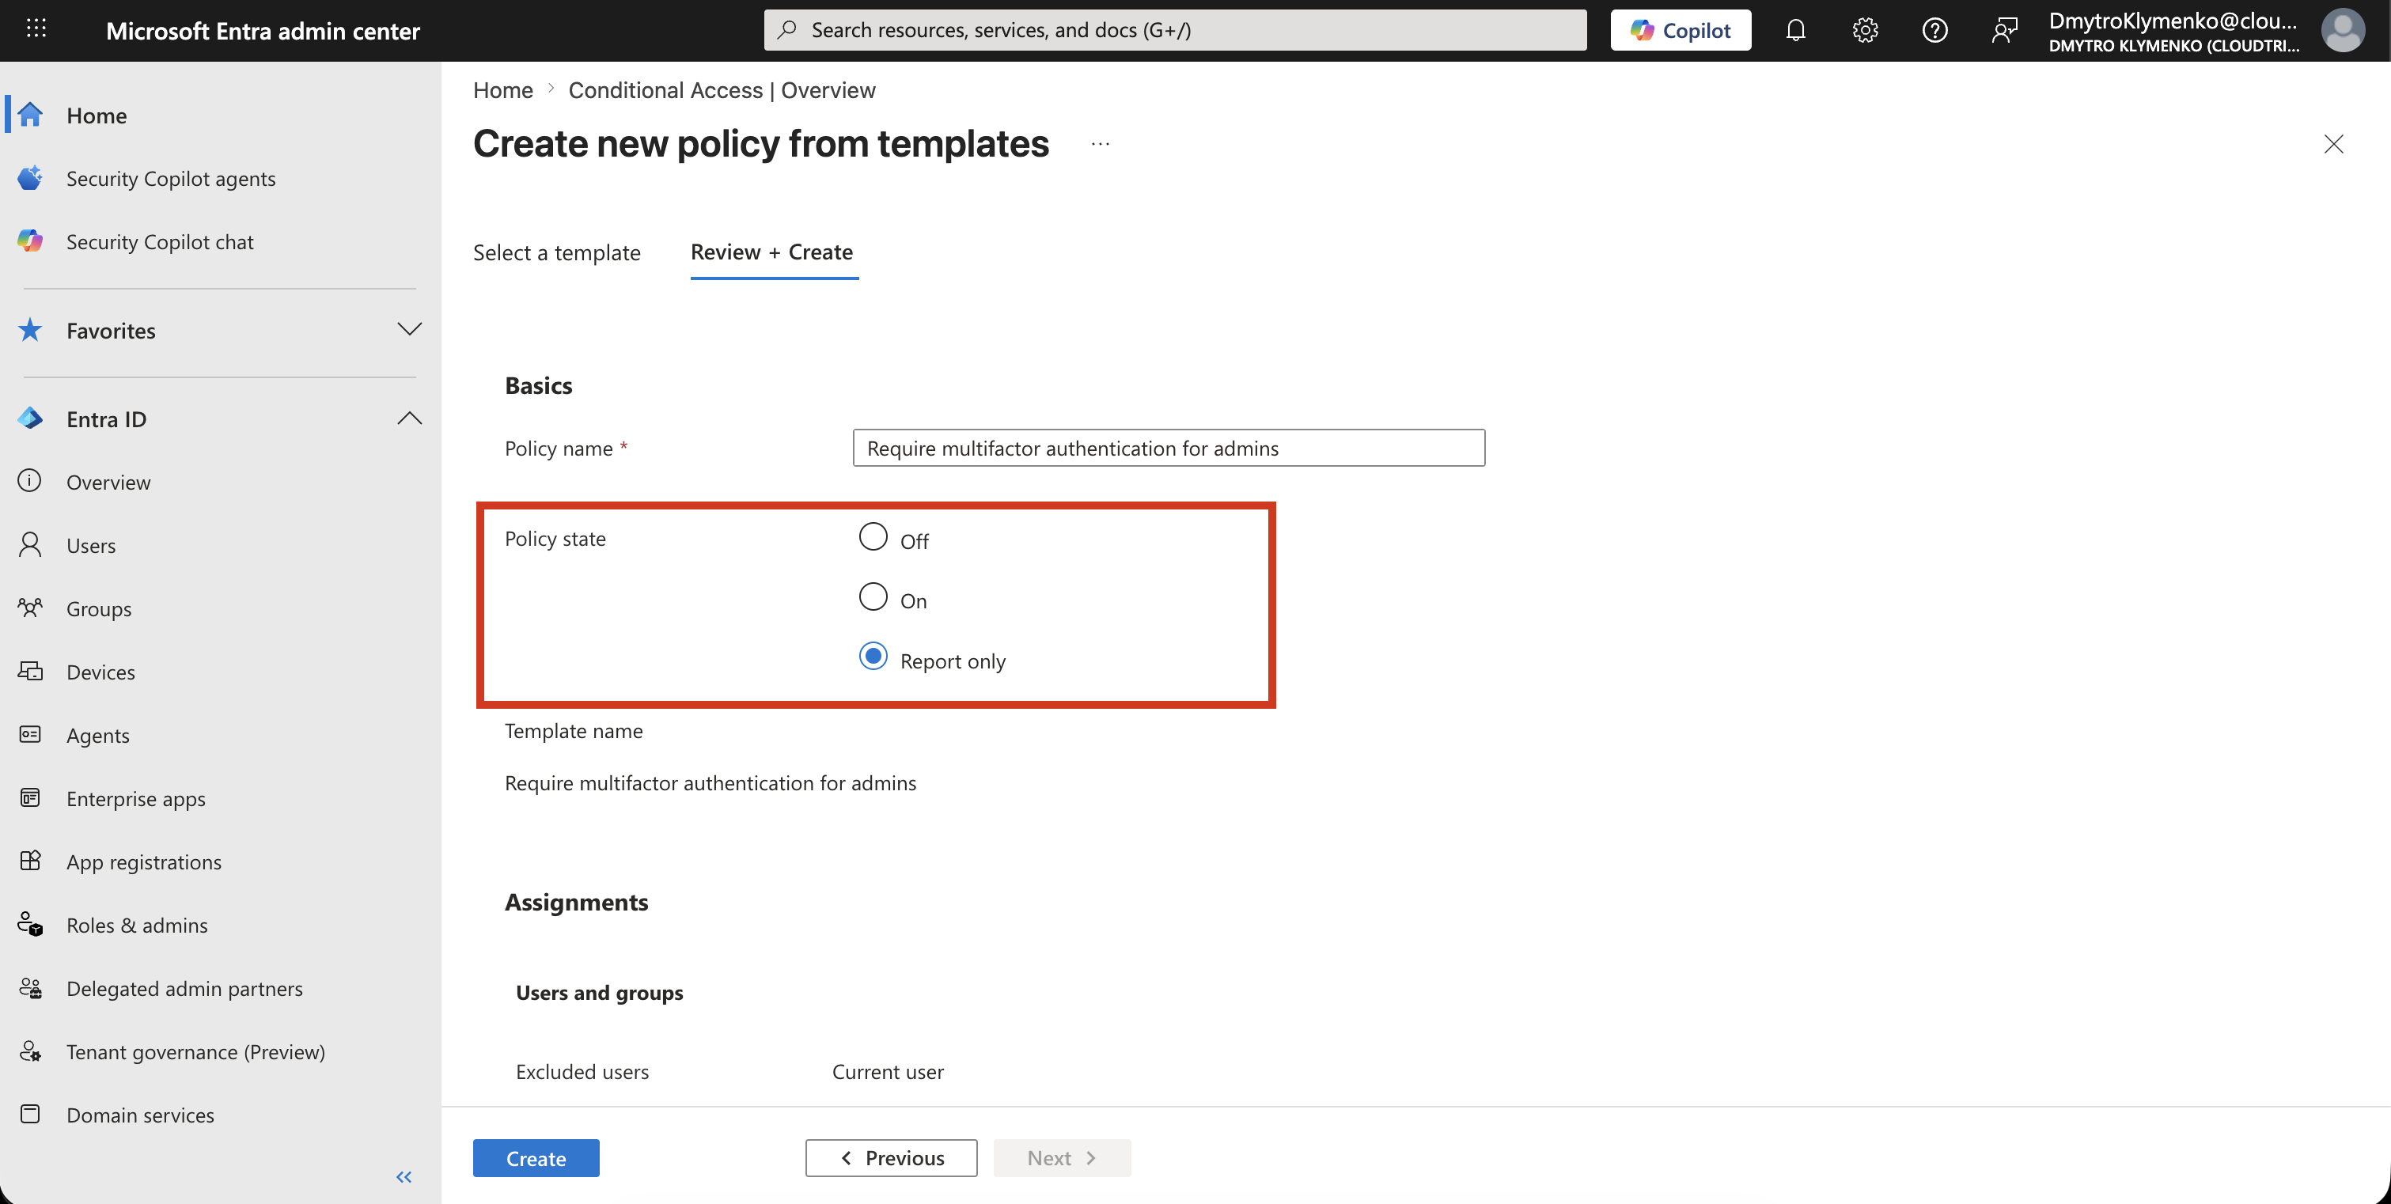The width and height of the screenshot is (2391, 1204).
Task: Click 'Require multifactor authentication for admins' template name
Action: pyautogui.click(x=710, y=782)
